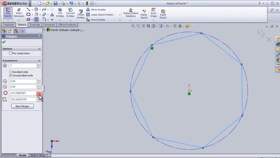Click the Rebuild traffic light icon
The height and width of the screenshot is (158, 280).
87,3
